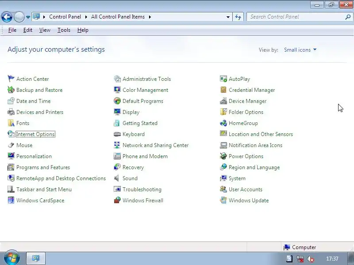The image size is (354, 265).
Task: Click the Power Options icon
Action: point(223,156)
